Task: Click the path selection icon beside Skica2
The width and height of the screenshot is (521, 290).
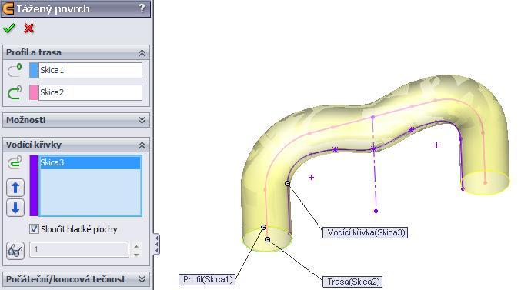Action: [15, 92]
